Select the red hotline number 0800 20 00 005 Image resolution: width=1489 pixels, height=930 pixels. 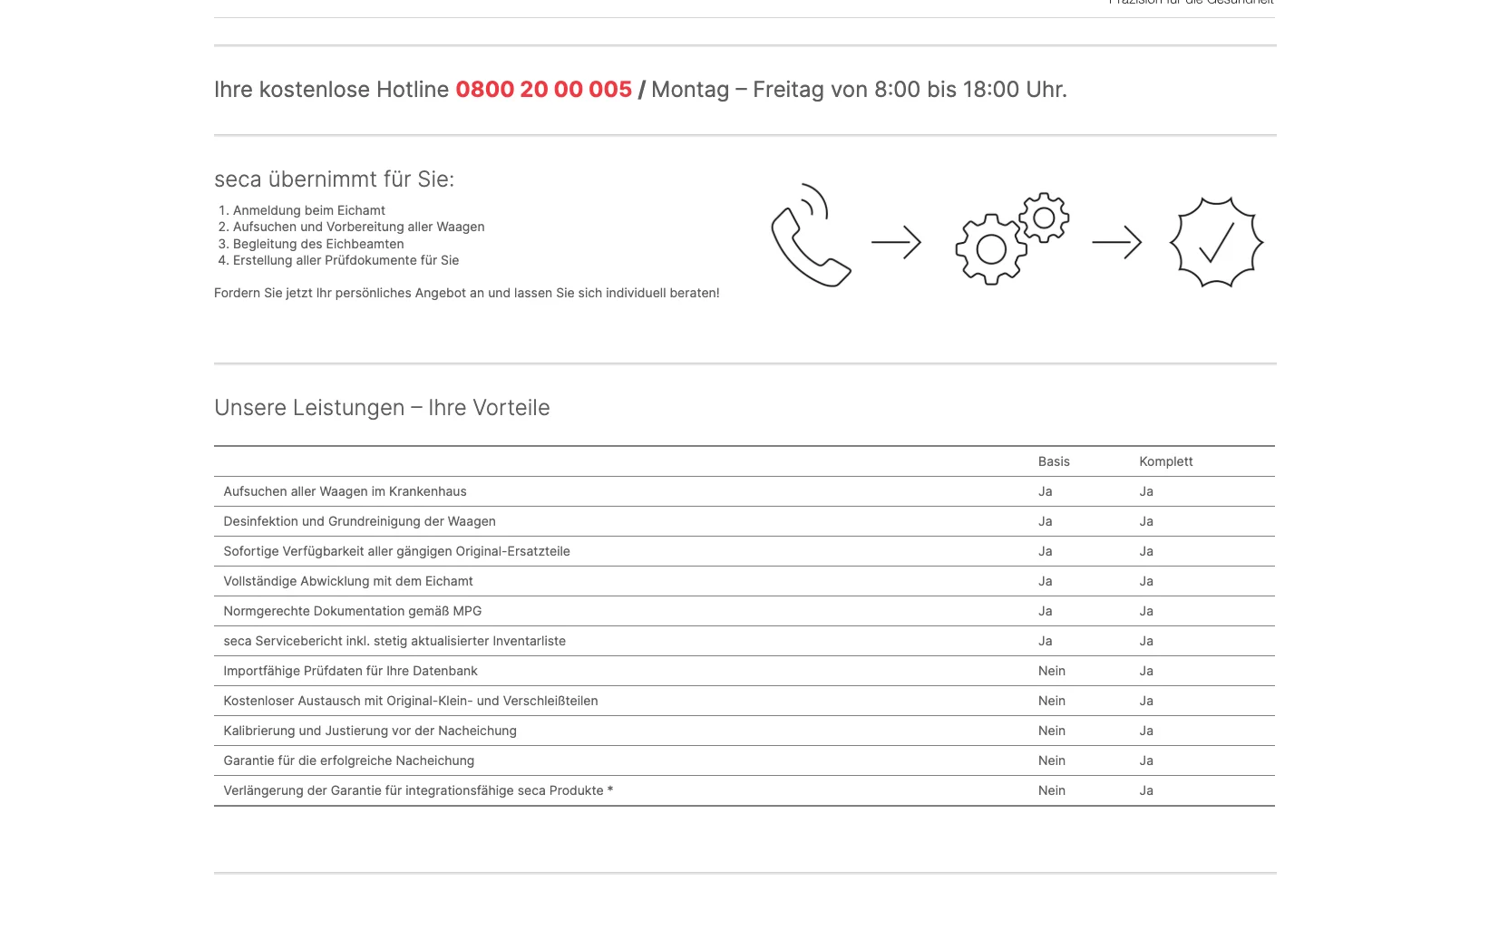[x=543, y=90]
